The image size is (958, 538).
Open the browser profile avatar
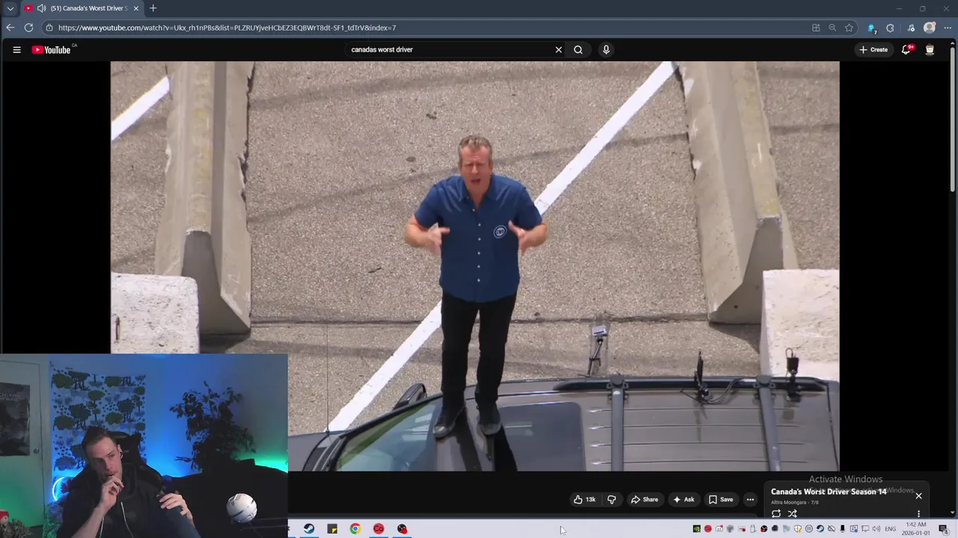(930, 28)
